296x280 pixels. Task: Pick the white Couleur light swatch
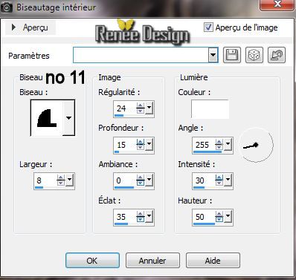coord(210,109)
